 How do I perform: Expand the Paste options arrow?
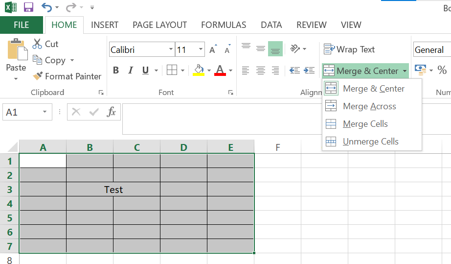click(x=16, y=78)
